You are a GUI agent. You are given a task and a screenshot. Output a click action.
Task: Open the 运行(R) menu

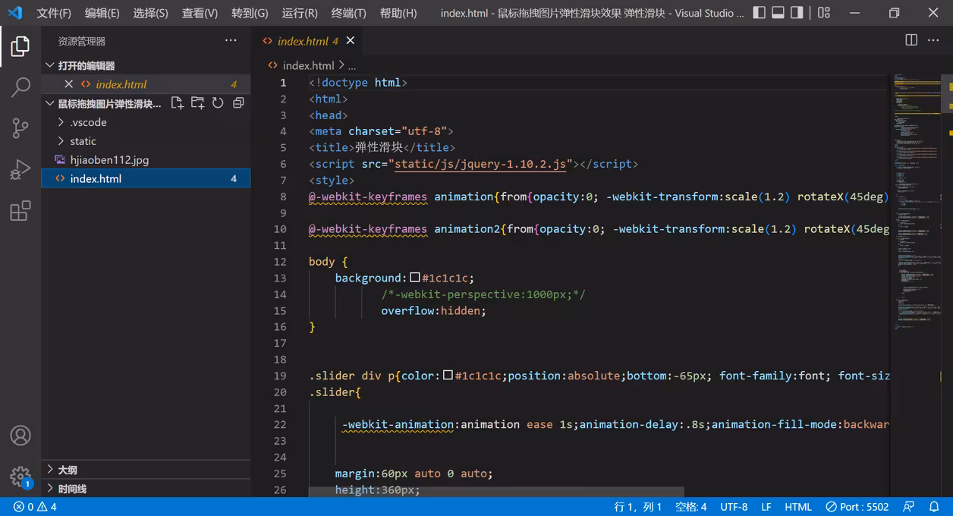click(300, 13)
